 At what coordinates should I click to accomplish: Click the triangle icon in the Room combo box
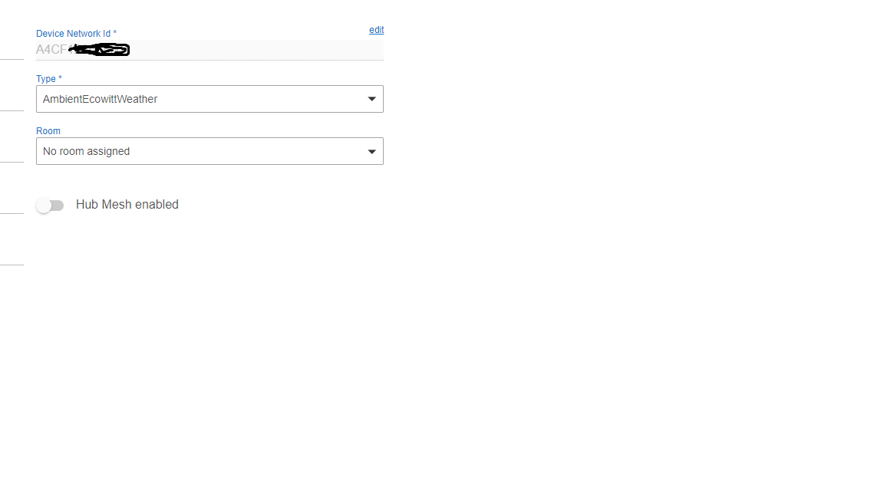coord(371,151)
